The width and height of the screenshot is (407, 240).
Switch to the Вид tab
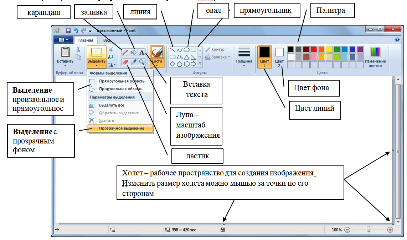click(x=107, y=40)
